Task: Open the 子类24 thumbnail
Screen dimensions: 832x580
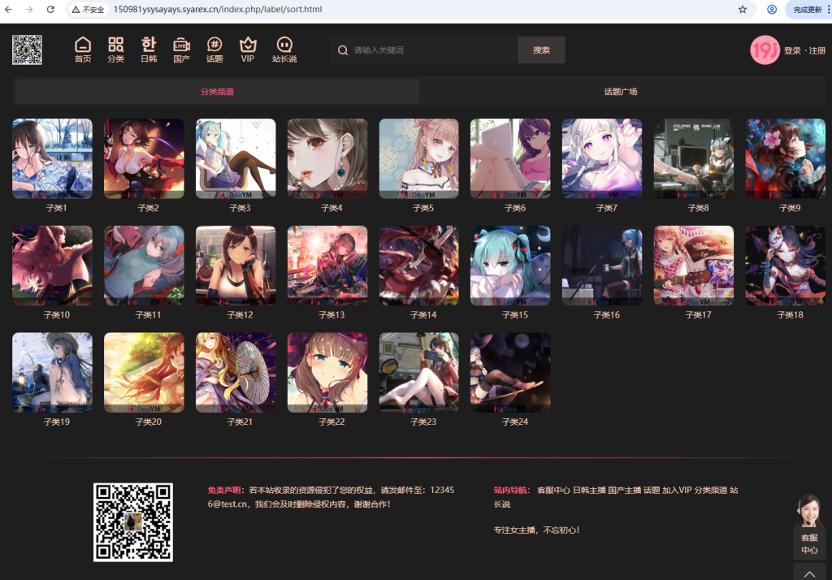Action: click(510, 373)
